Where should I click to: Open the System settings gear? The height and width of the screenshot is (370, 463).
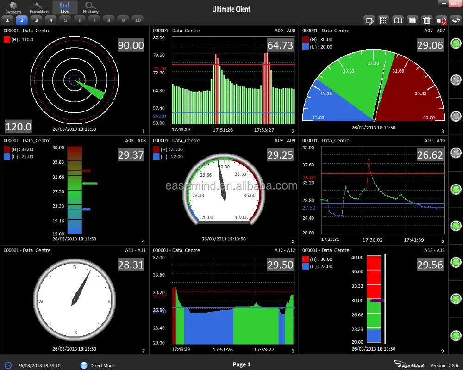pos(13,7)
